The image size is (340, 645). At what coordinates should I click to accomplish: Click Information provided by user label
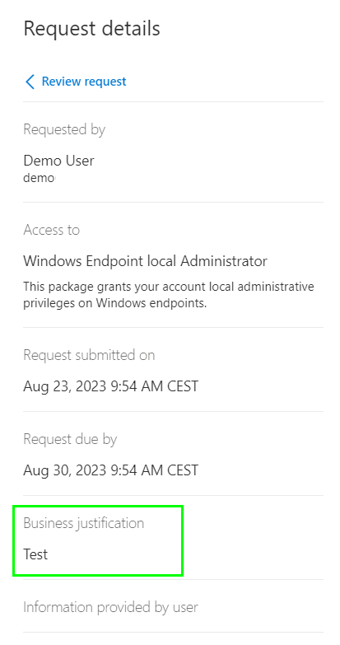coord(110,607)
